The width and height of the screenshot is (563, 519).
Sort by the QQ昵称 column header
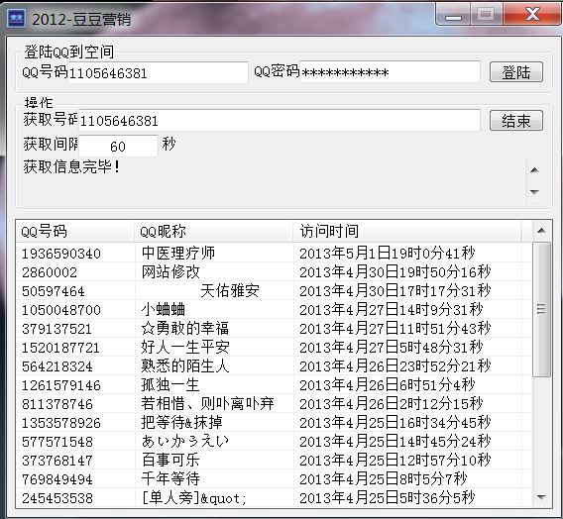[214, 232]
